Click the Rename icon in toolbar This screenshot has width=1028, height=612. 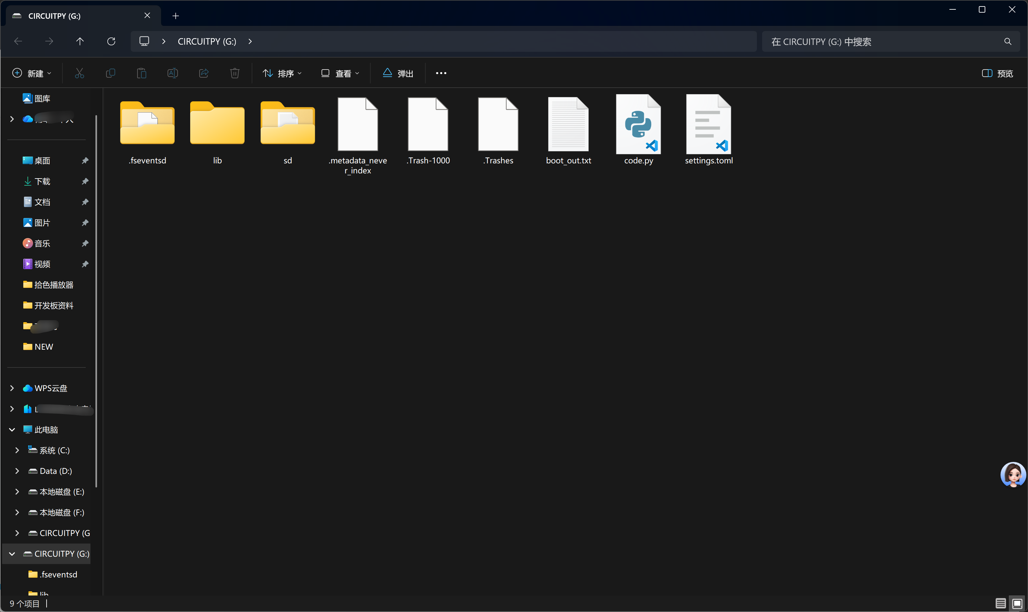172,73
